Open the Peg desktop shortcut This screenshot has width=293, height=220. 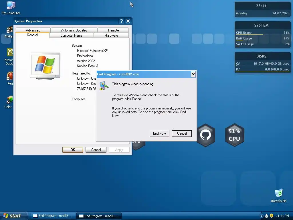point(9,78)
